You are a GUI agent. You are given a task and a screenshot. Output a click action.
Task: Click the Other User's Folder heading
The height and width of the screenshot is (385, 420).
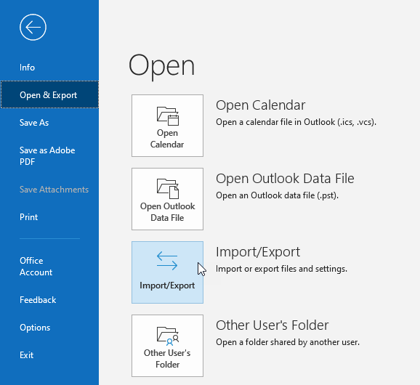(x=272, y=325)
